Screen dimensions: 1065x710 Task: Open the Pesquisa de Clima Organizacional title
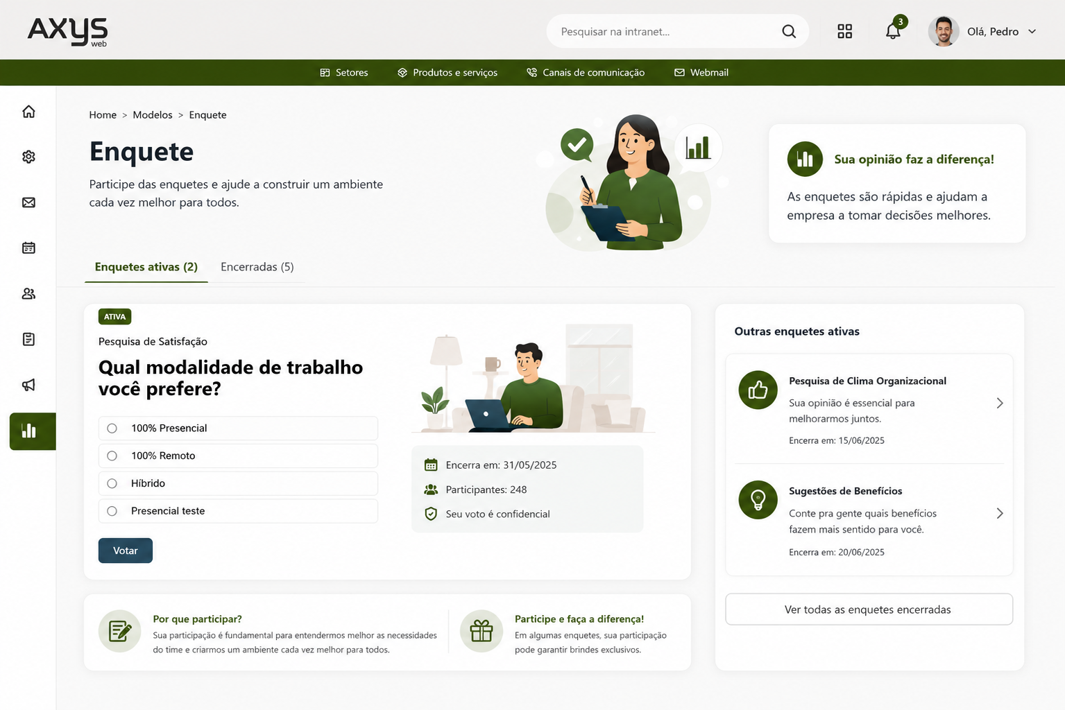coord(867,381)
